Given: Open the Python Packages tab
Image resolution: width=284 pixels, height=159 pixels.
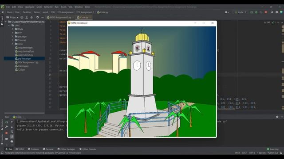Looking at the screenshot, I should (66, 149).
